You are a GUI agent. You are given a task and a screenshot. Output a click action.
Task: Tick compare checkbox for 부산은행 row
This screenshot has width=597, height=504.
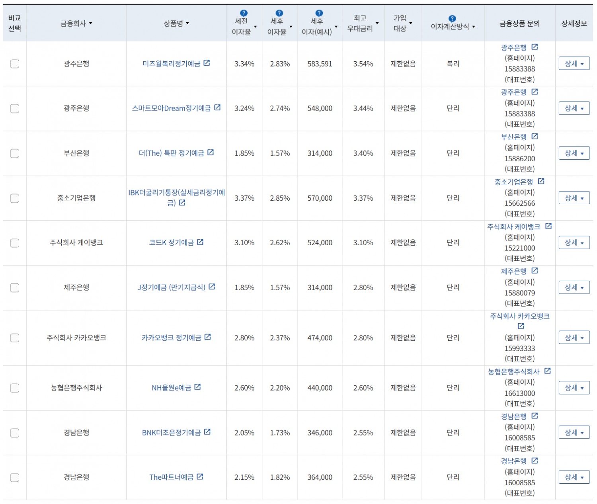15,153
